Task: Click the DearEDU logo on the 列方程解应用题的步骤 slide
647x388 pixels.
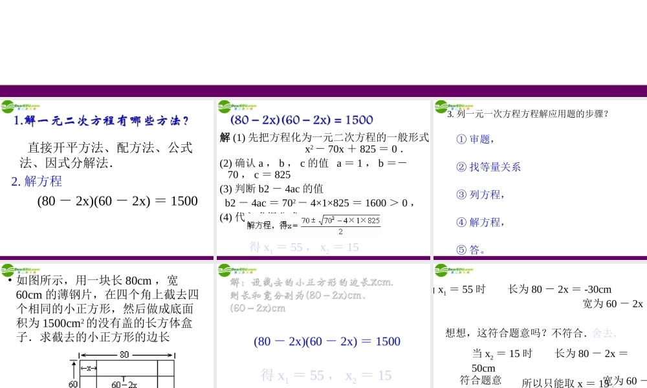Action: tap(454, 107)
